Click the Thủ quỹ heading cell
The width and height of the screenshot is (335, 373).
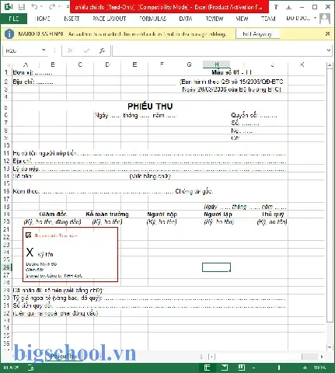[273, 214]
